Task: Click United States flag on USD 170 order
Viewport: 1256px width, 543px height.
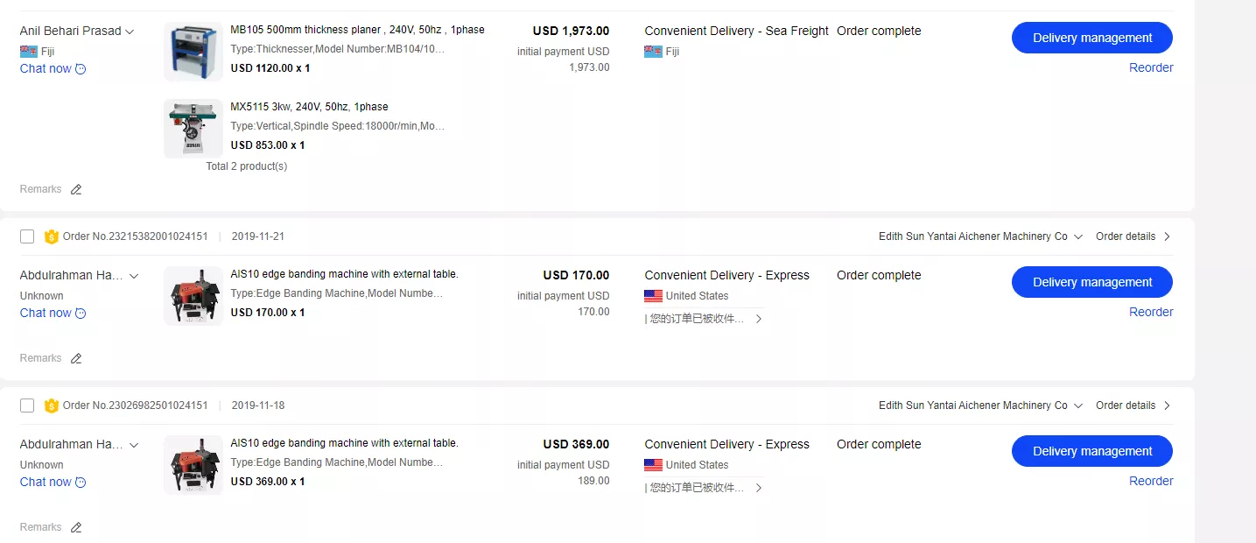Action: click(653, 296)
